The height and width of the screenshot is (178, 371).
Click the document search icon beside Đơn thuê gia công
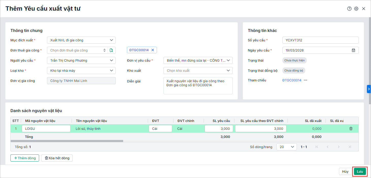(x=111, y=50)
